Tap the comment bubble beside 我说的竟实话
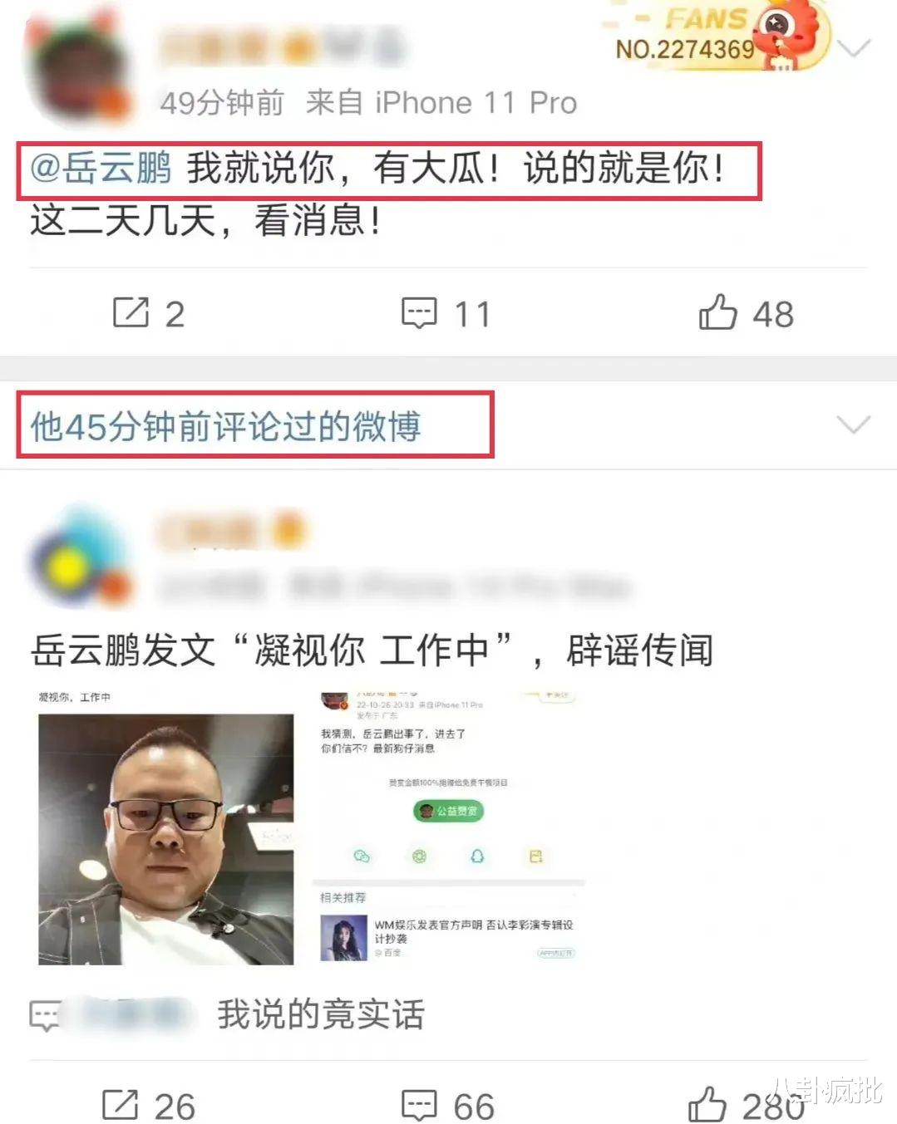The image size is (897, 1124). [x=44, y=1015]
